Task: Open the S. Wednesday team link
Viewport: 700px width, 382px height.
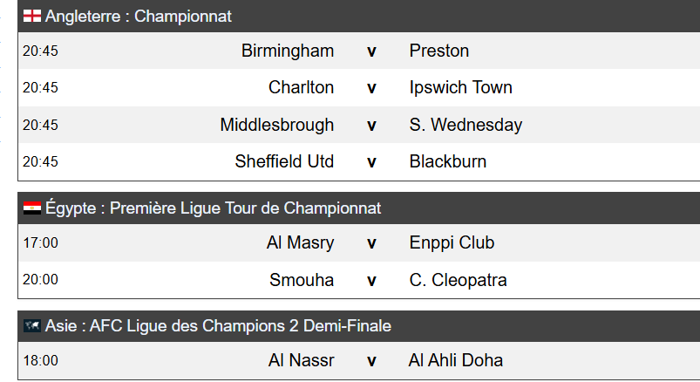Action: pos(466,125)
